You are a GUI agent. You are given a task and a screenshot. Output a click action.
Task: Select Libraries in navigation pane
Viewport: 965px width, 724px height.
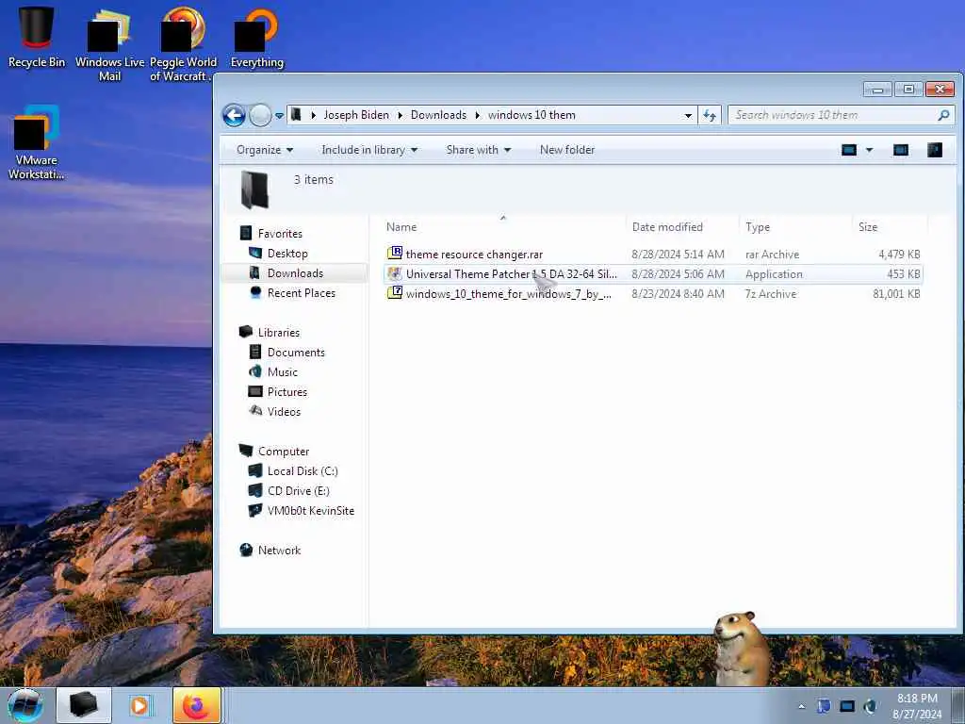(x=279, y=333)
